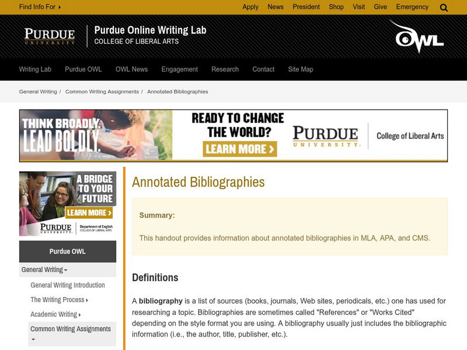Expand the Academic Writing submenu

55,314
